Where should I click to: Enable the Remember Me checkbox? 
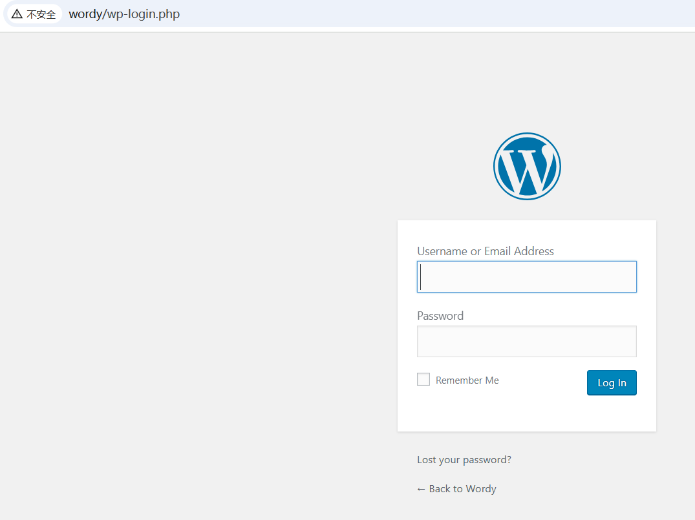click(423, 379)
